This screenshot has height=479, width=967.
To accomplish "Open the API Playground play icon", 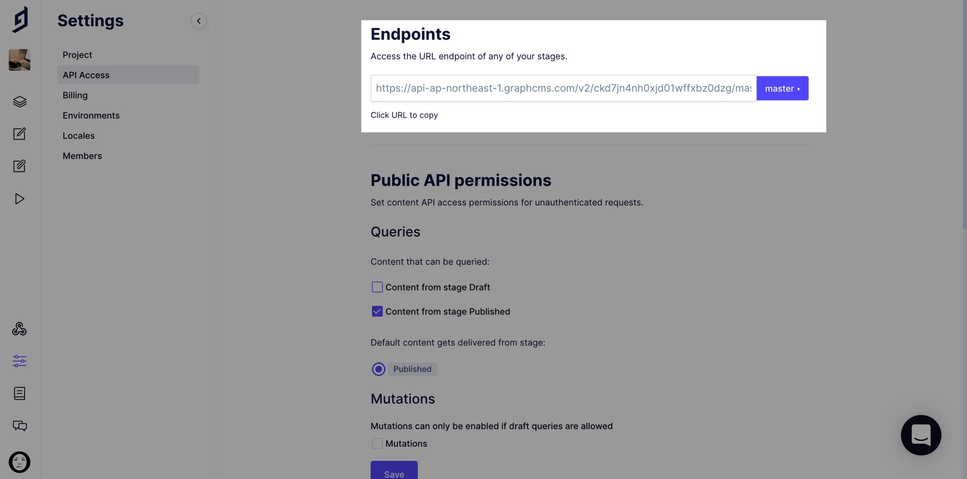I will point(19,199).
